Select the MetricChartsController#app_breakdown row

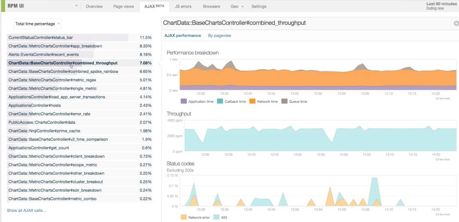coord(55,46)
